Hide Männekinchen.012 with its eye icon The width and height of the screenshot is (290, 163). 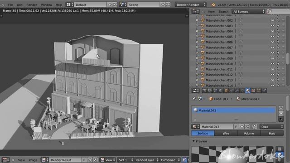pos(272,75)
